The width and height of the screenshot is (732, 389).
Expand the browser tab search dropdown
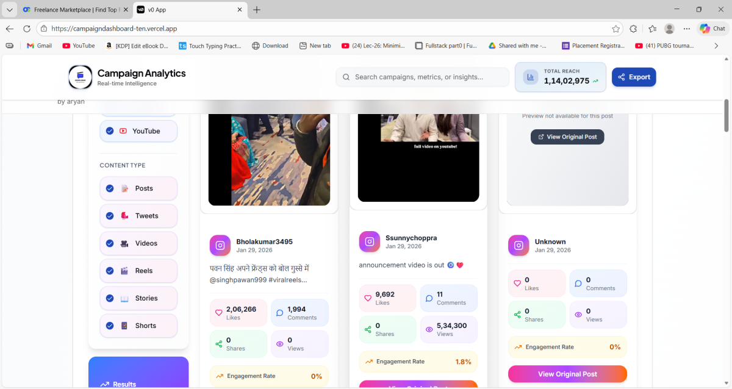click(x=9, y=10)
